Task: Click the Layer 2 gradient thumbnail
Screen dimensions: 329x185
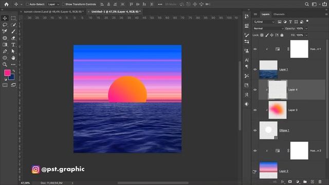Action: (x=268, y=170)
